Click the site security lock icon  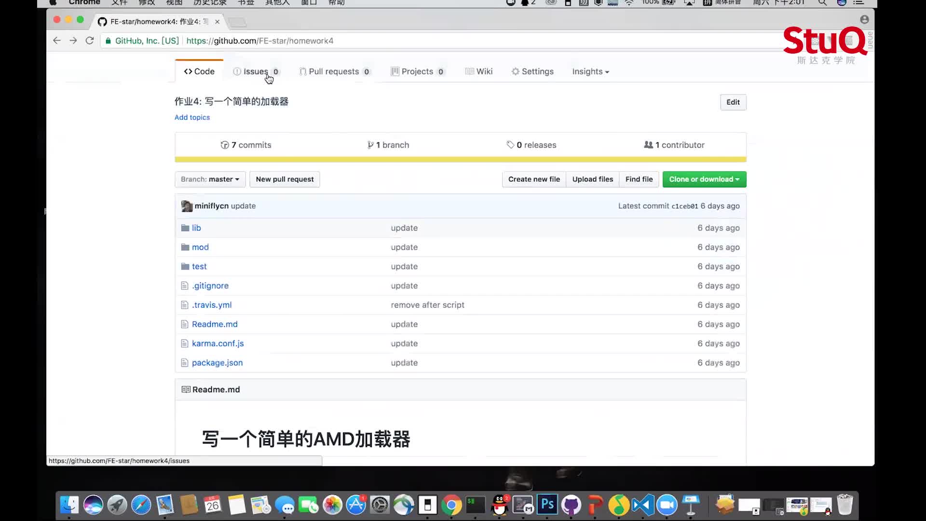108,41
